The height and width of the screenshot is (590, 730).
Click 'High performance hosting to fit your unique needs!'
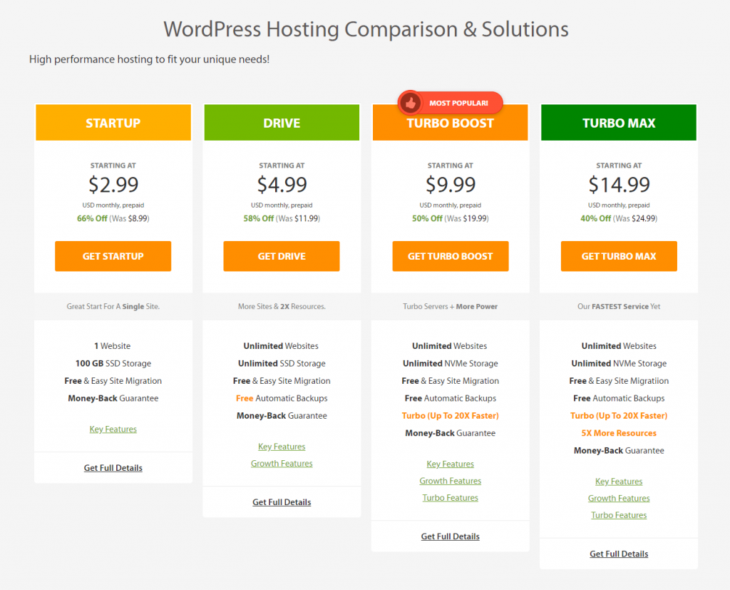point(149,59)
